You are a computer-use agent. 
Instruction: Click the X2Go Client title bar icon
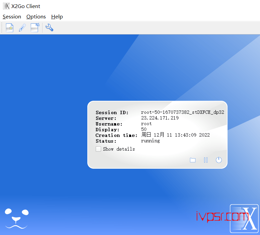click(x=6, y=6)
